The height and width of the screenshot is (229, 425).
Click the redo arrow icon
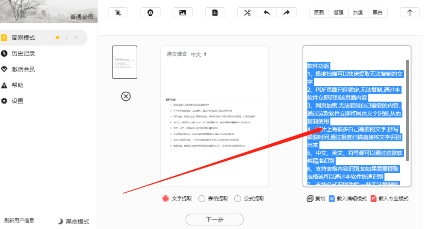point(286,12)
